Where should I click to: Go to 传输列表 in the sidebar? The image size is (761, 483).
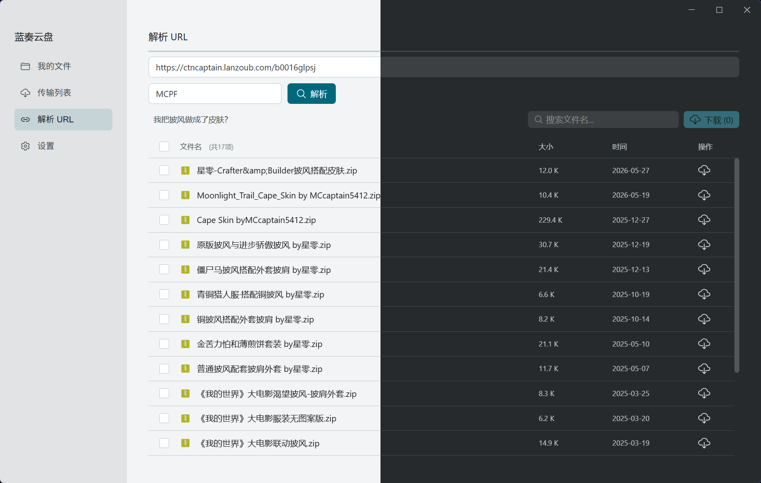(63, 93)
